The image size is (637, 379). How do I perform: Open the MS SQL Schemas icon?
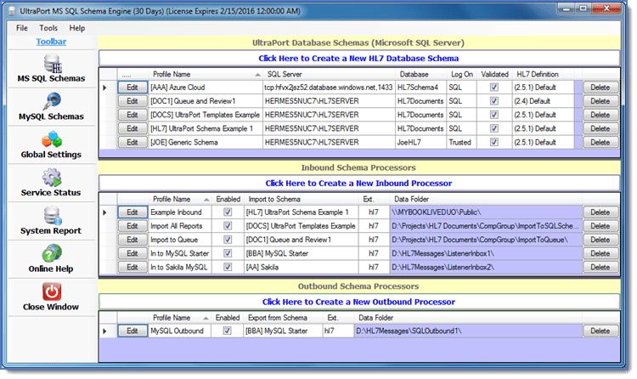53,63
